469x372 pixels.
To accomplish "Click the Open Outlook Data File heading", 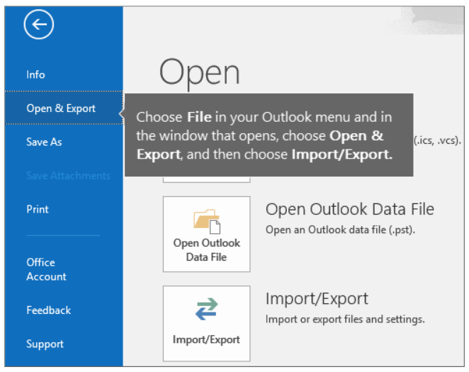I will (349, 209).
